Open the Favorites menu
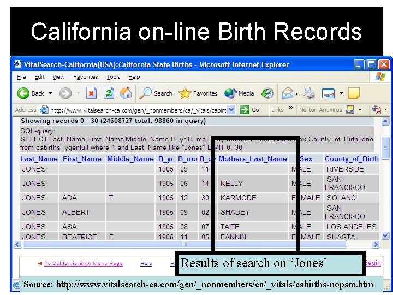The image size is (393, 295). (x=86, y=77)
